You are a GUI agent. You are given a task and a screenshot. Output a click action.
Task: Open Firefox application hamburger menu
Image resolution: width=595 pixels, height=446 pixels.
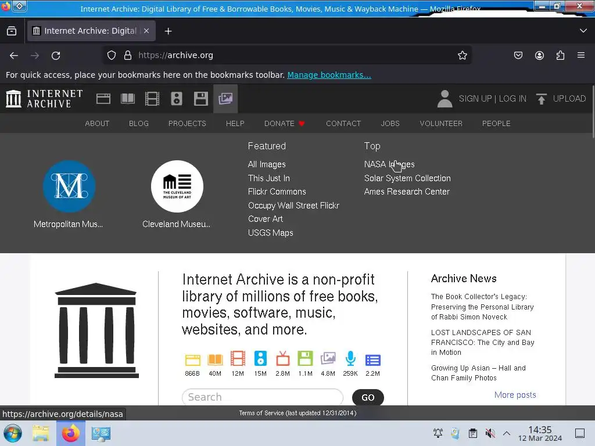click(x=581, y=55)
